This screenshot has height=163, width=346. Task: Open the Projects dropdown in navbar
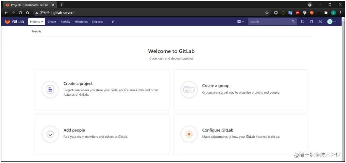[x=36, y=22]
